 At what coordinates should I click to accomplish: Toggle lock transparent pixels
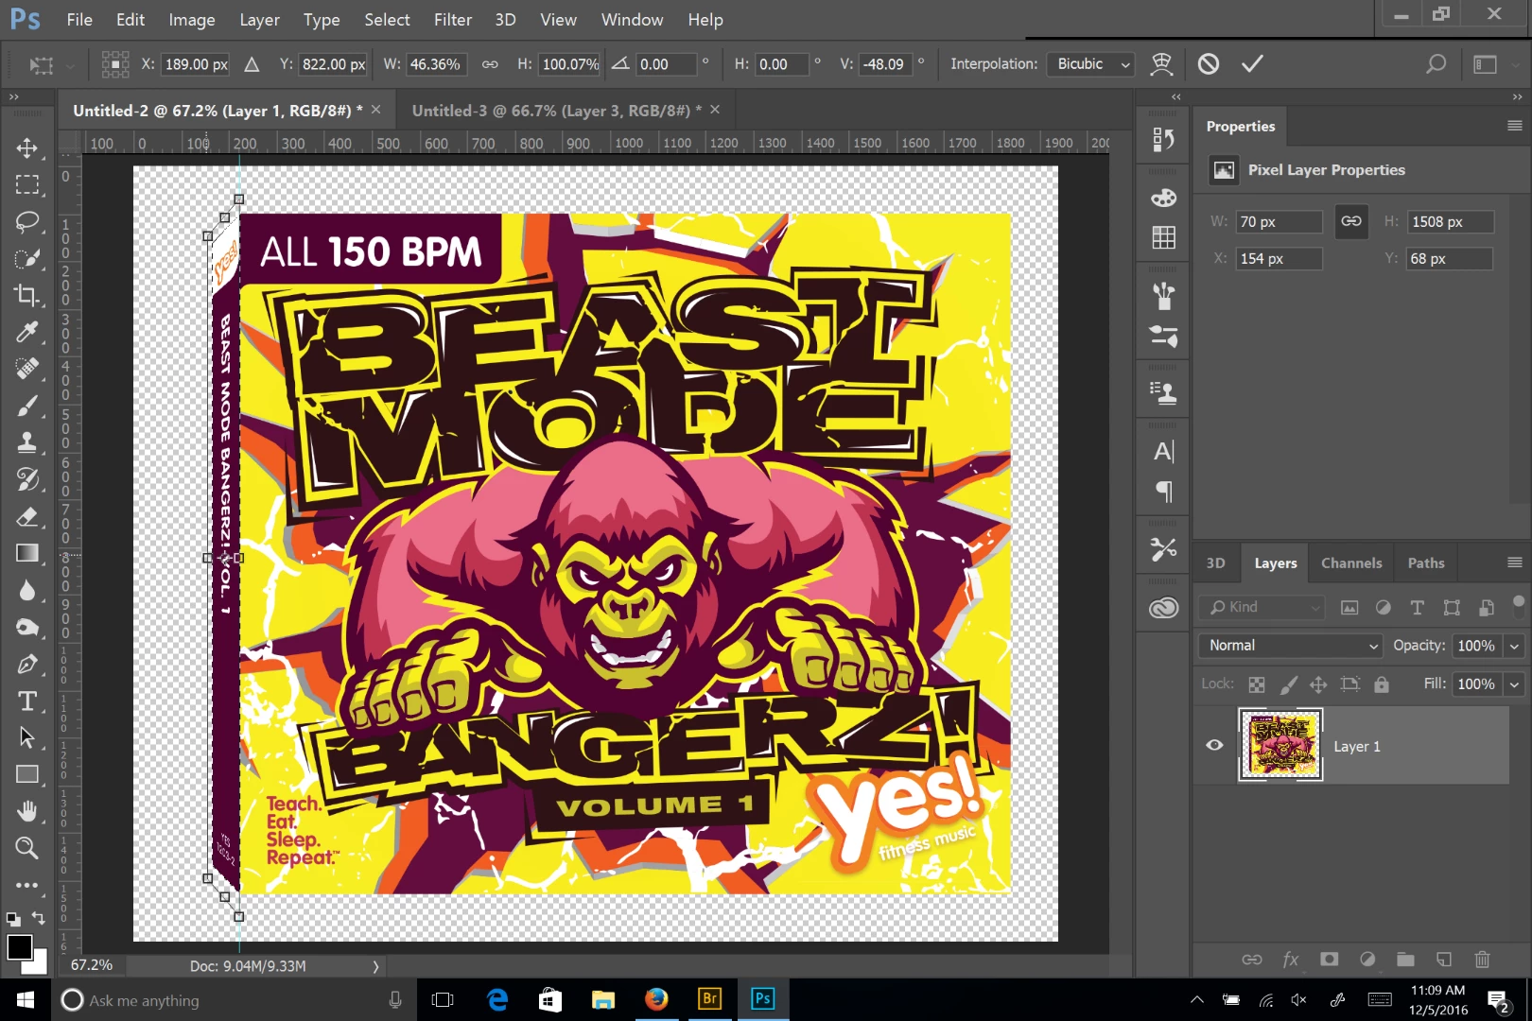1257,684
